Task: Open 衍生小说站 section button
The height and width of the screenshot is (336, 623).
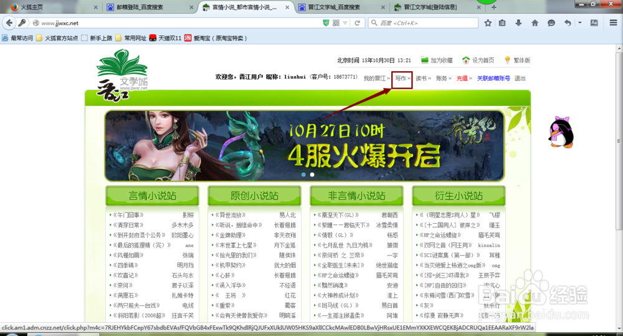Action: pos(459,196)
